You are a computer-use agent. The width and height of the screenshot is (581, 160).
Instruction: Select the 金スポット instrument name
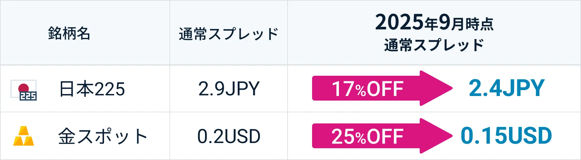tap(103, 136)
